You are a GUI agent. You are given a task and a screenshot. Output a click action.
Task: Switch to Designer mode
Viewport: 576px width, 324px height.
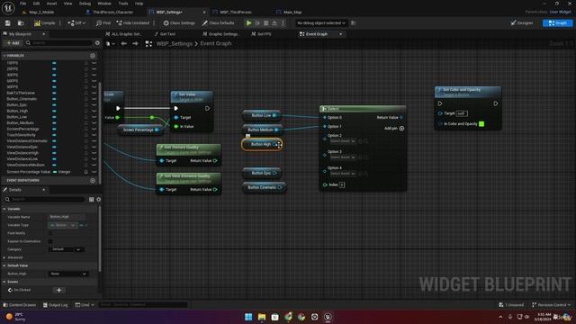[522, 23]
